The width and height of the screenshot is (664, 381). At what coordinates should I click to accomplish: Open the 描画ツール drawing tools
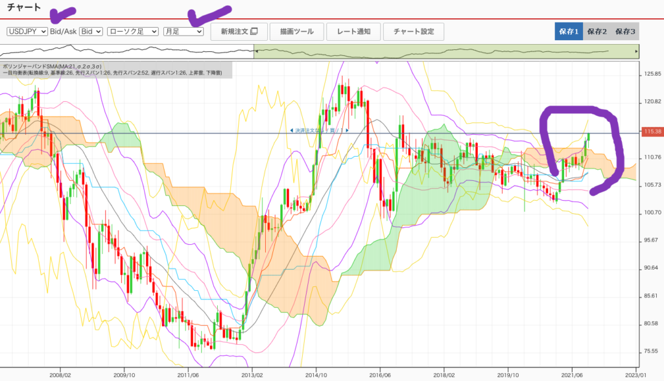[297, 31]
